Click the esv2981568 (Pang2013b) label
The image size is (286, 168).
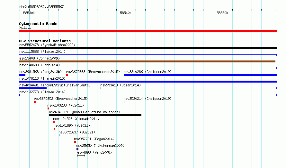click(x=40, y=72)
